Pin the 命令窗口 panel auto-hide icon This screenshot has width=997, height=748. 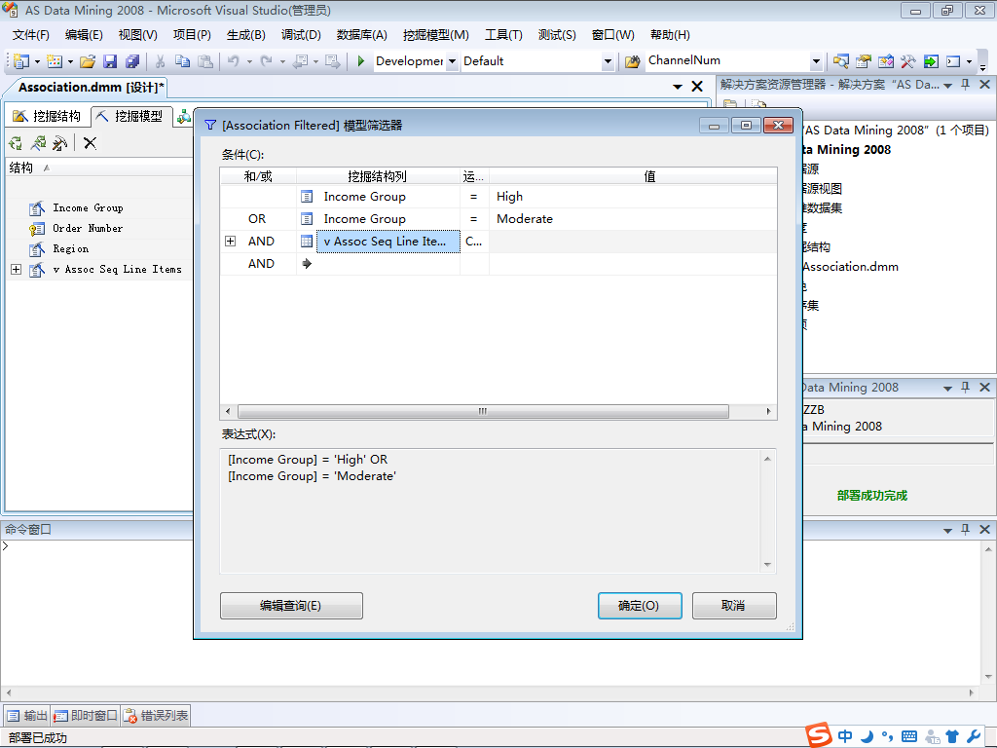965,529
